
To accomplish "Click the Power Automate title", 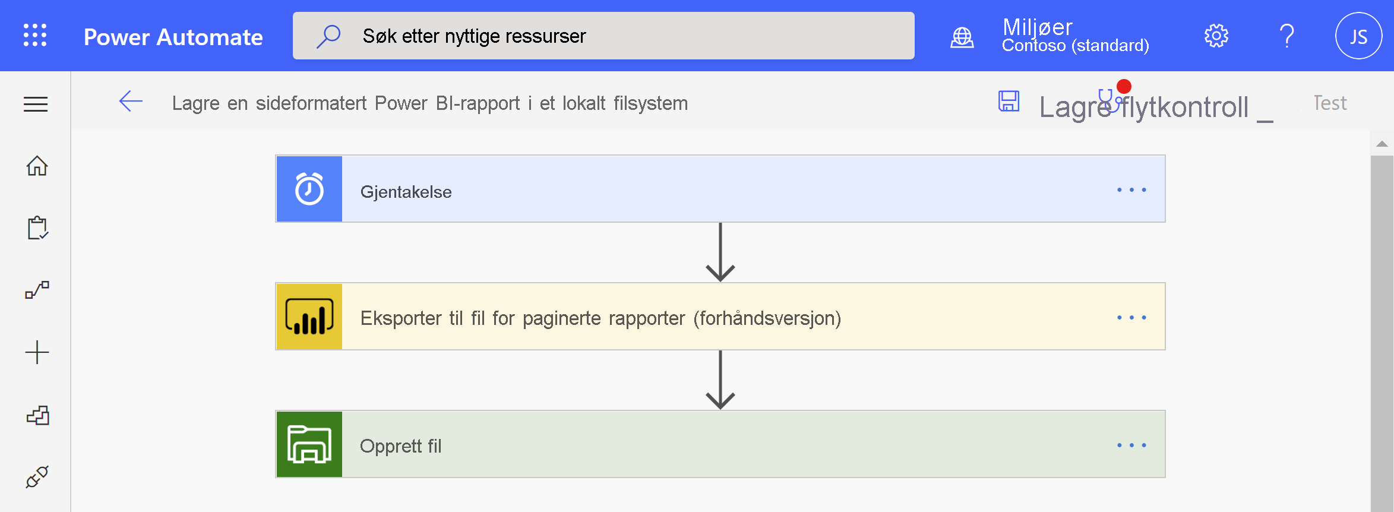I will [173, 37].
